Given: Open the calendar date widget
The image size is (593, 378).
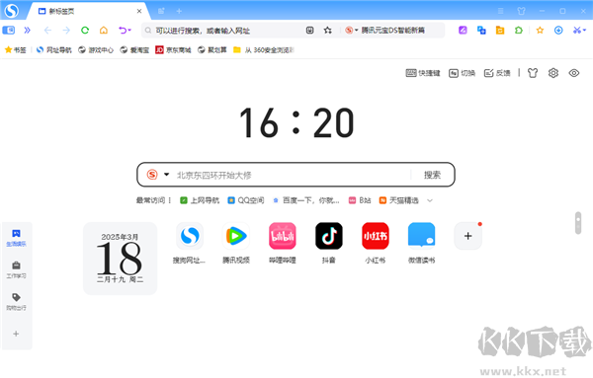Looking at the screenshot, I should (121, 259).
